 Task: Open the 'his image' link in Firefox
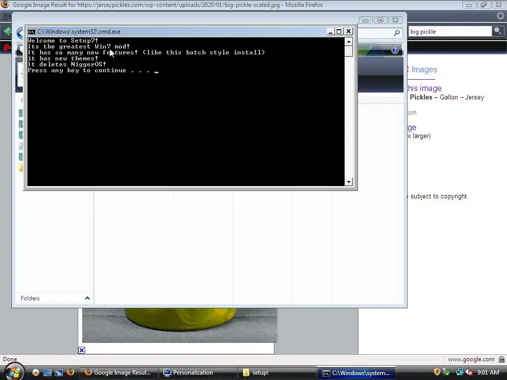point(424,88)
